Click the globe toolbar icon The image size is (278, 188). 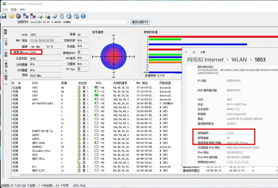point(69,16)
